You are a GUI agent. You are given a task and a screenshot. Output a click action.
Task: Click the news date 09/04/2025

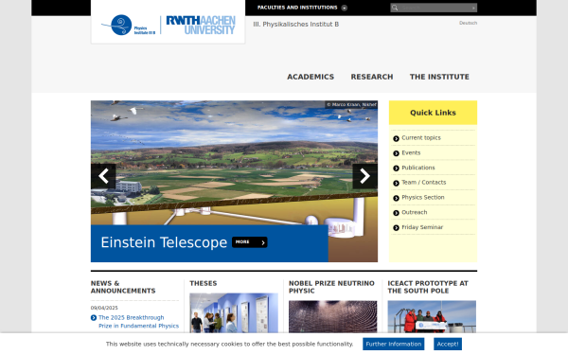104,308
